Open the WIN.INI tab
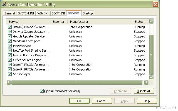Viewport: 178px width, 111px height. pyautogui.click(x=43, y=13)
